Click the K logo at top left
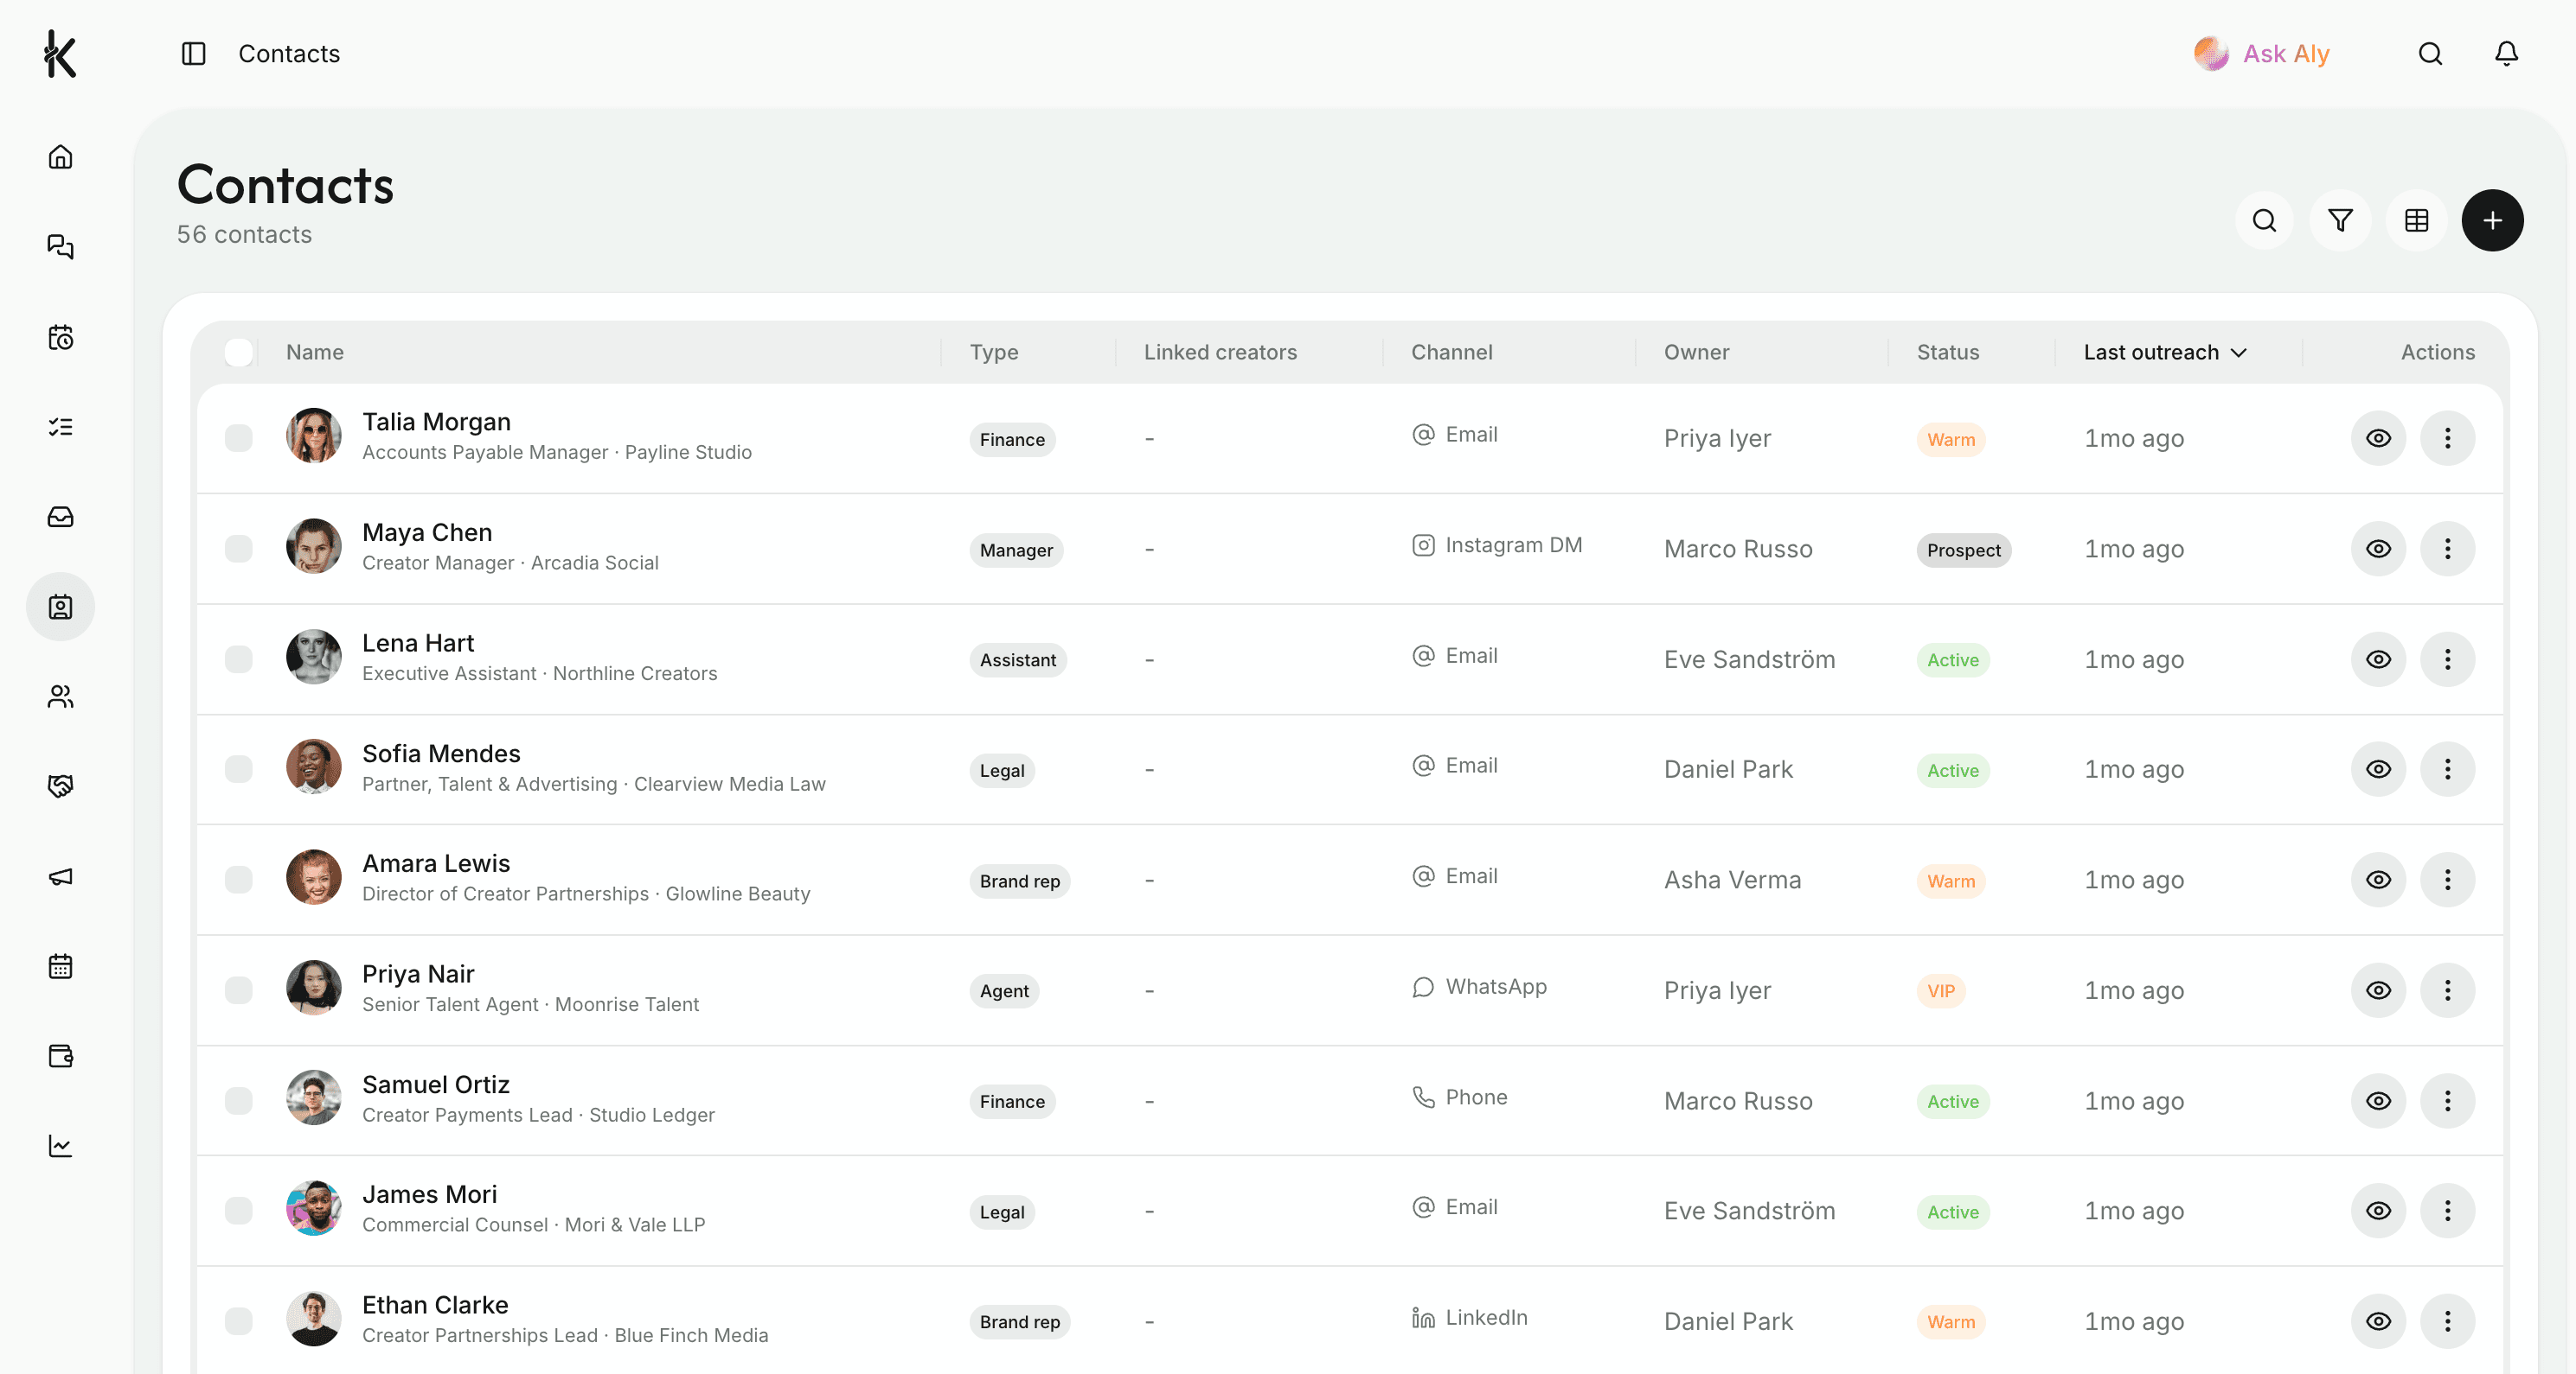2576x1374 pixels. [x=60, y=53]
